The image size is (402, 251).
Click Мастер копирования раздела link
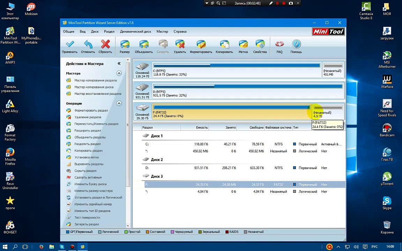pyautogui.click(x=95, y=81)
